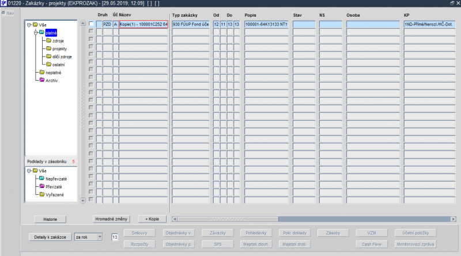The height and width of the screenshot is (256, 461).
Task: Click the Pohledávky button
Action: 256,233
